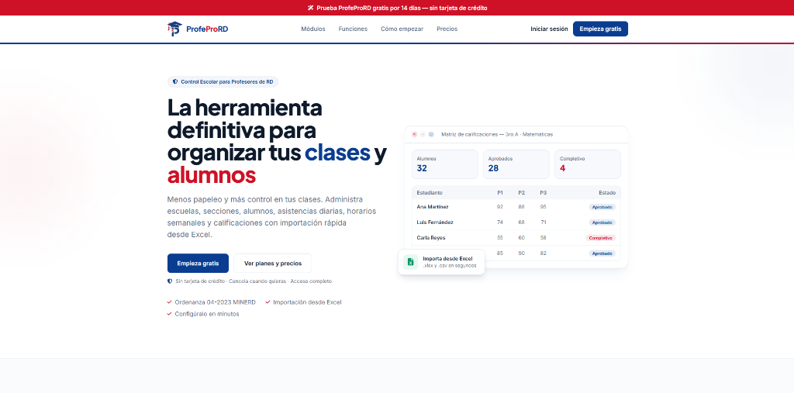Click the grade 92 for Ana Martínez
The image size is (794, 393).
point(500,207)
